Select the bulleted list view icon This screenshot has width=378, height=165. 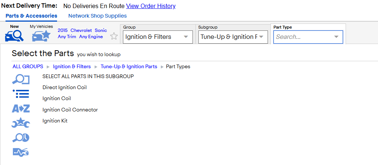point(21,94)
